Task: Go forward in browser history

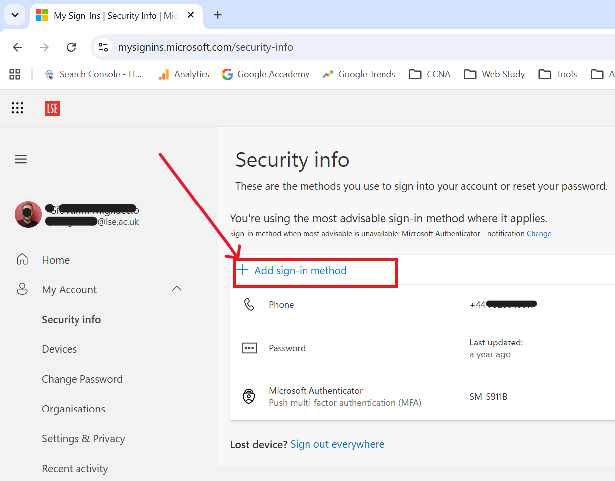Action: (x=44, y=47)
